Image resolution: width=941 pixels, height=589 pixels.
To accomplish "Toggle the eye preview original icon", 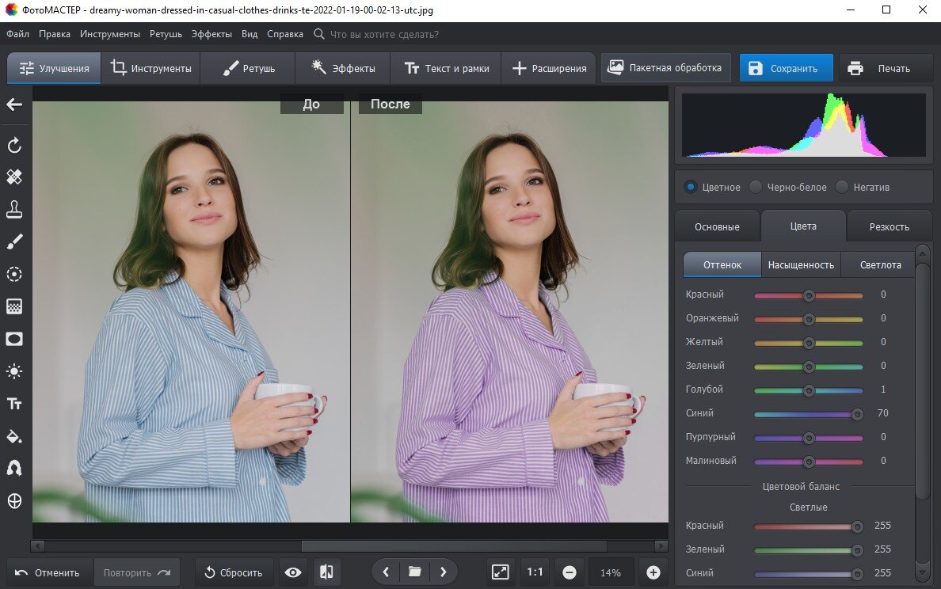I will point(293,572).
